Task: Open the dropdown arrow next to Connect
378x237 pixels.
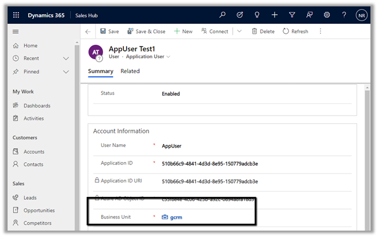Action: [x=239, y=31]
